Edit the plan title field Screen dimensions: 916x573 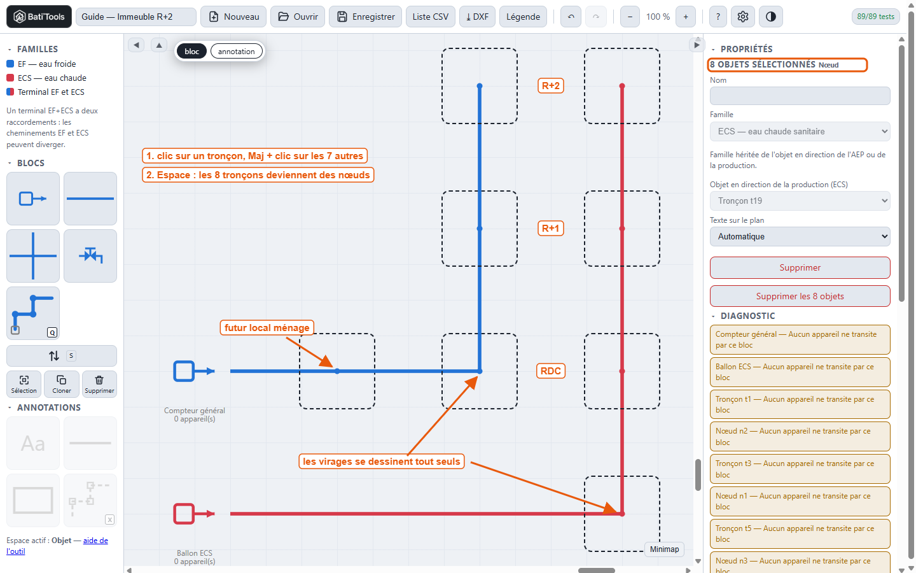[136, 17]
